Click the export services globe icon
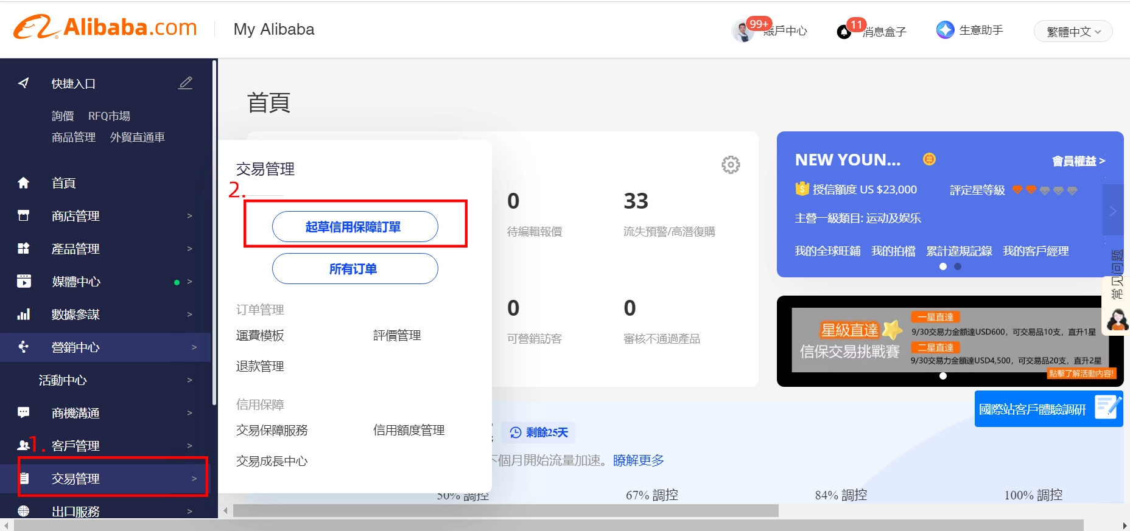This screenshot has height=531, width=1130. (x=24, y=511)
